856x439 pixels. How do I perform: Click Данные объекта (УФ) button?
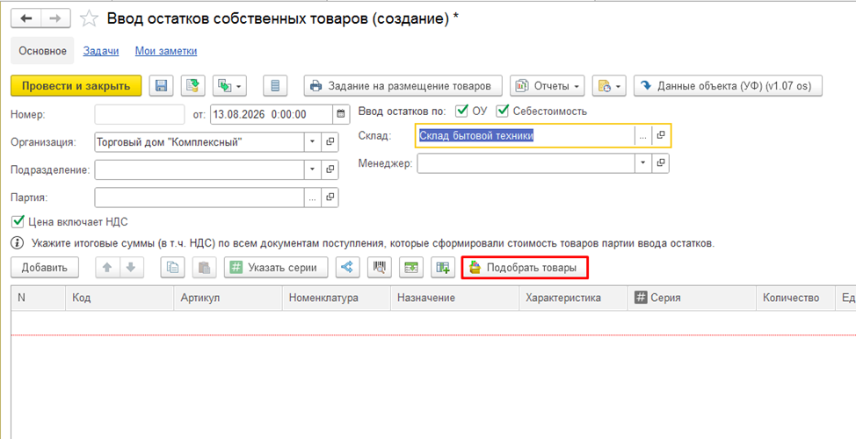click(x=728, y=86)
